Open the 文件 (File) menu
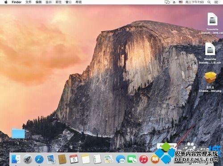223x166 pixels. point(29,2)
